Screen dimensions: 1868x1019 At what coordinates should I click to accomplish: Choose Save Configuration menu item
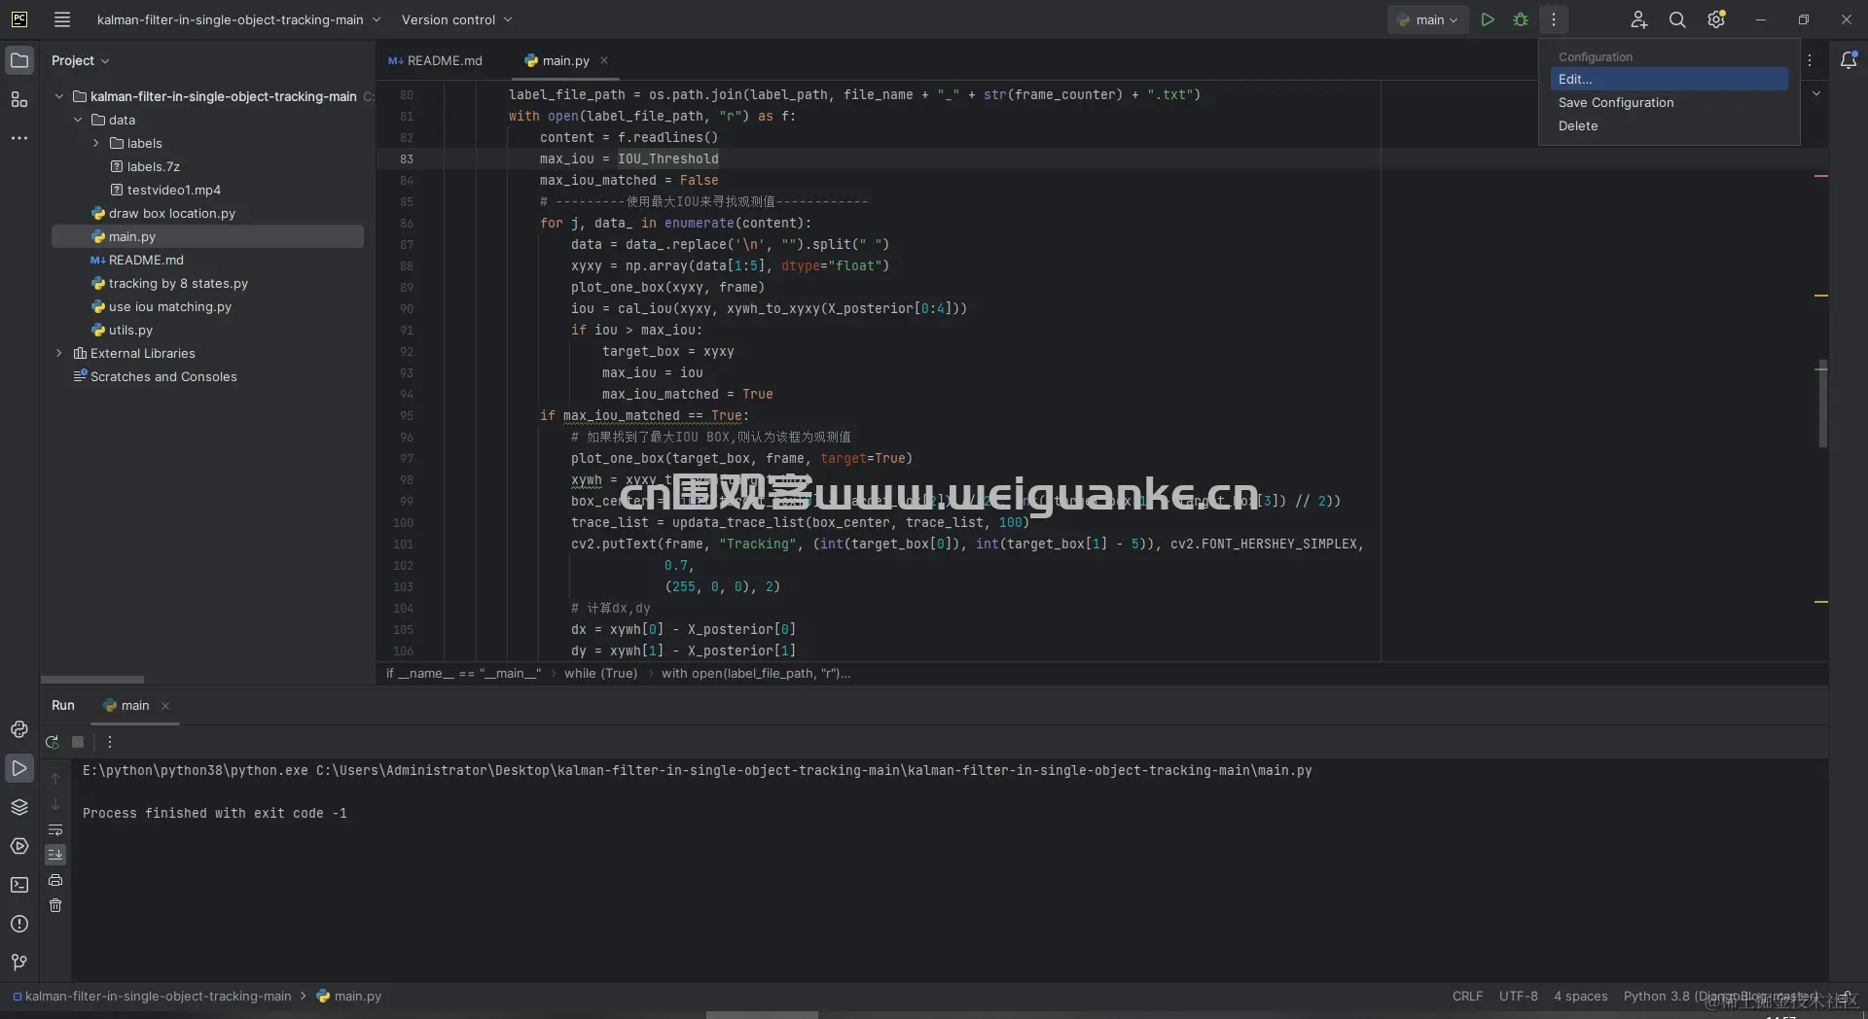click(1669, 102)
